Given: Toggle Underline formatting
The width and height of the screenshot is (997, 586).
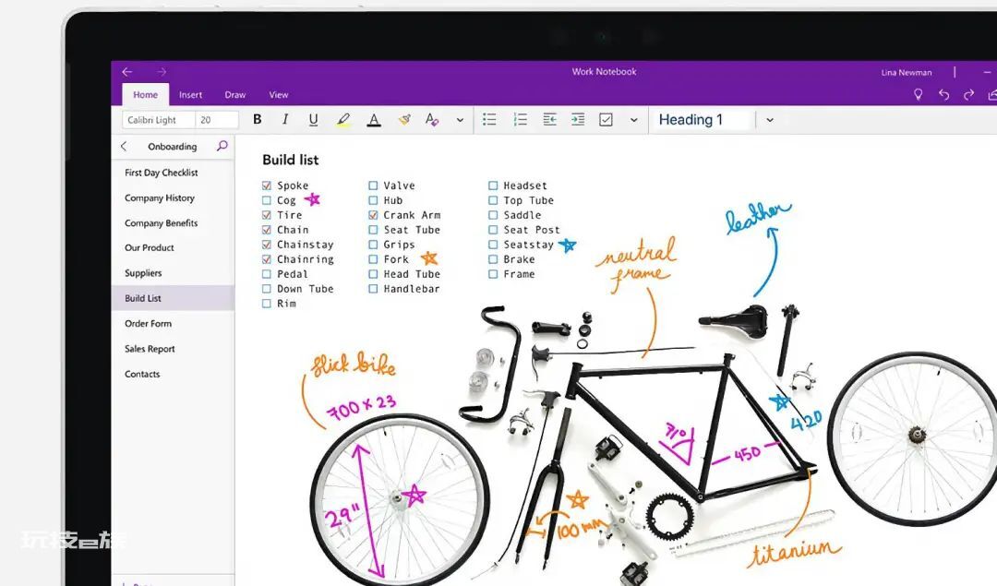Looking at the screenshot, I should [x=313, y=119].
